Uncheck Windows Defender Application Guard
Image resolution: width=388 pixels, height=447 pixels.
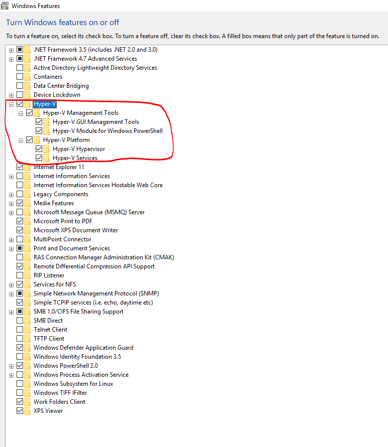(x=20, y=347)
